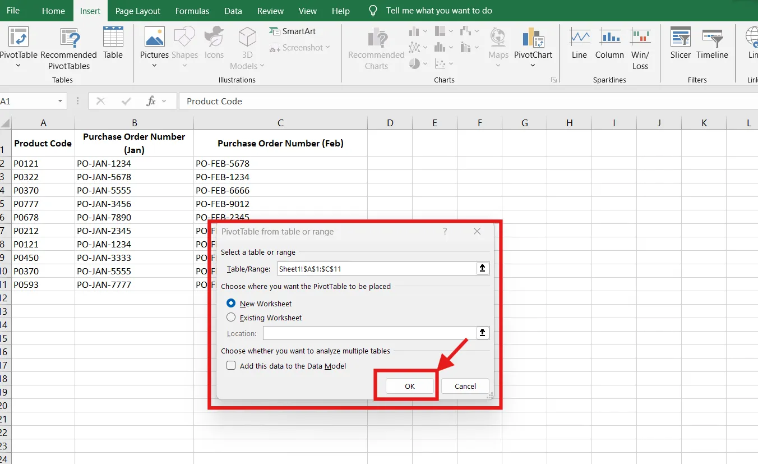Confirm the PivotTable dialog with OK
This screenshot has height=464, width=758.
pos(410,386)
